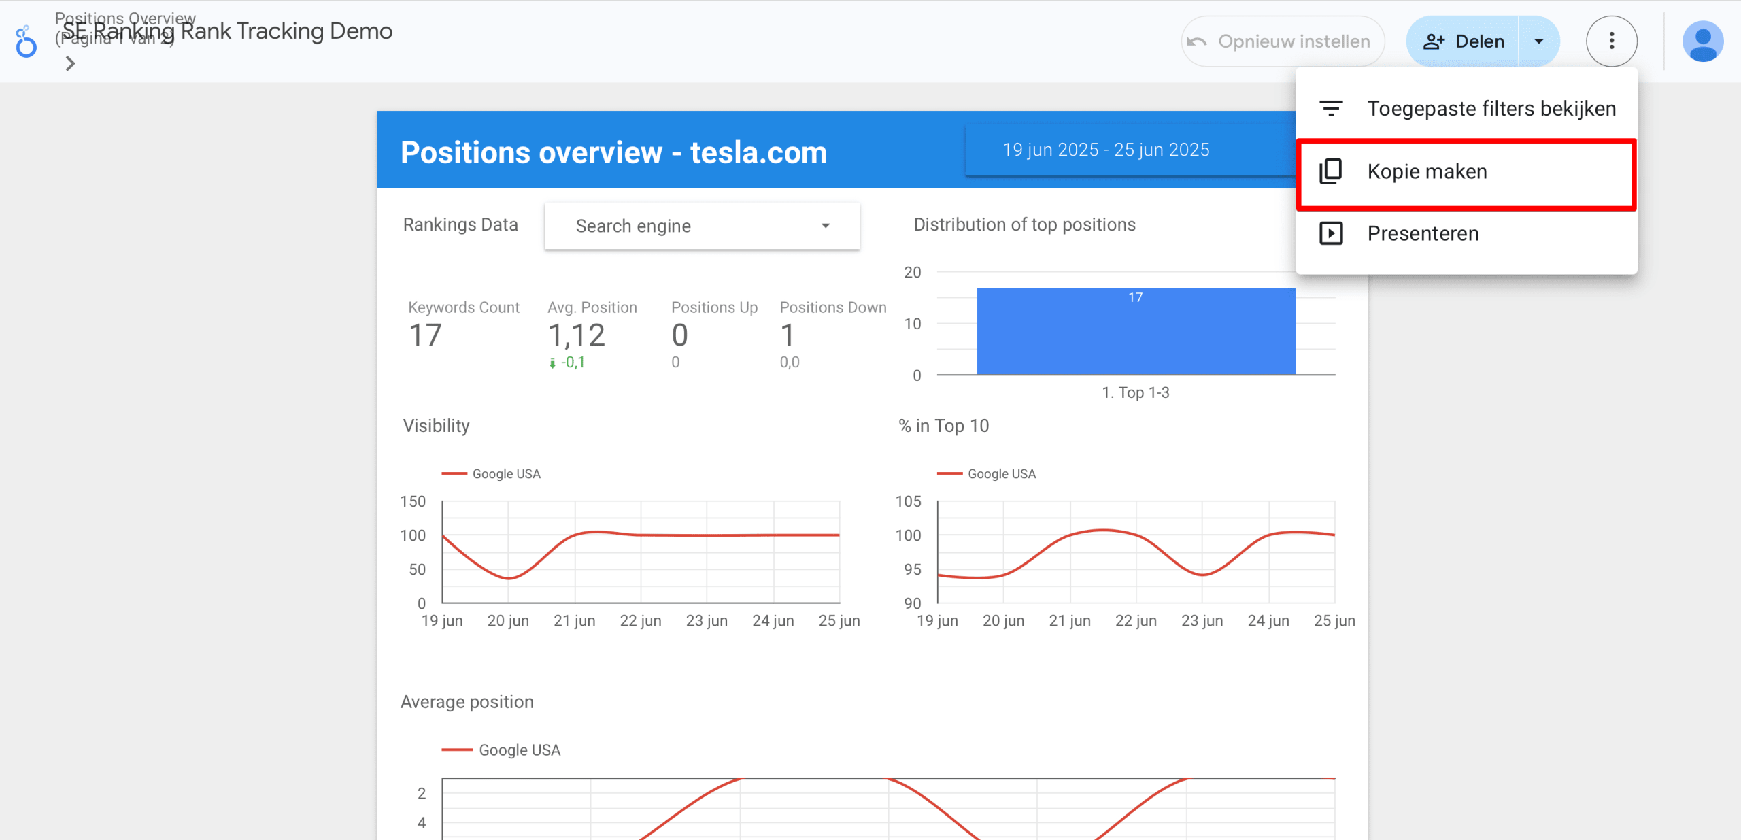This screenshot has height=840, width=1741.
Task: Click the Average position chart title
Action: click(x=467, y=702)
